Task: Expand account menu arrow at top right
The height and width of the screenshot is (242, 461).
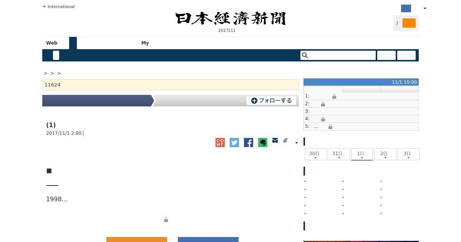Action: pyautogui.click(x=425, y=8)
